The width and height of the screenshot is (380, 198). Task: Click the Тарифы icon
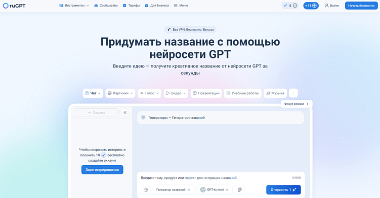coord(124,6)
